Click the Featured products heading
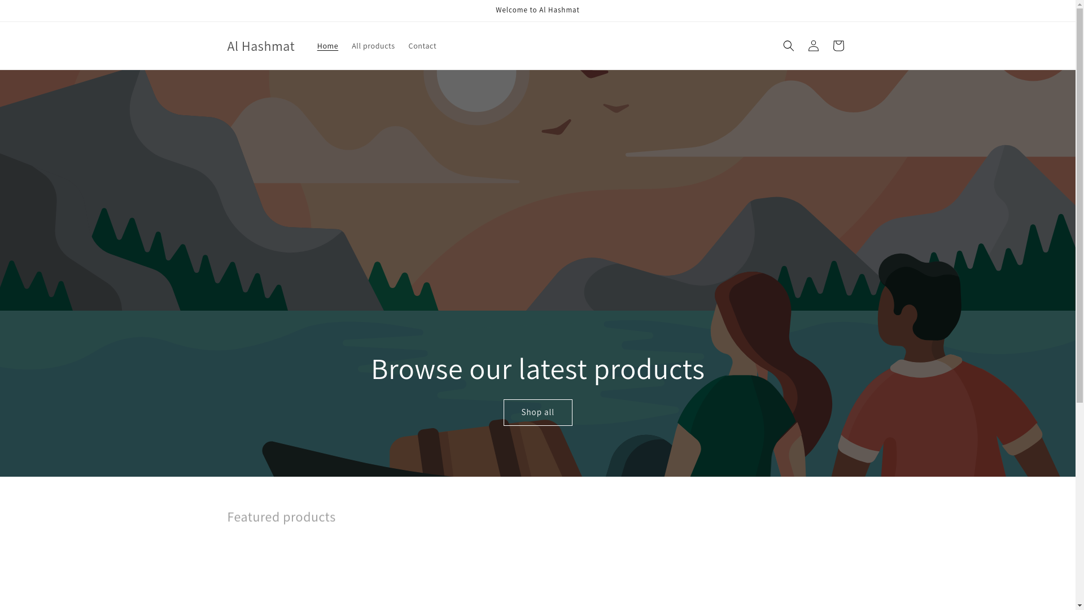The height and width of the screenshot is (610, 1084). point(281,517)
